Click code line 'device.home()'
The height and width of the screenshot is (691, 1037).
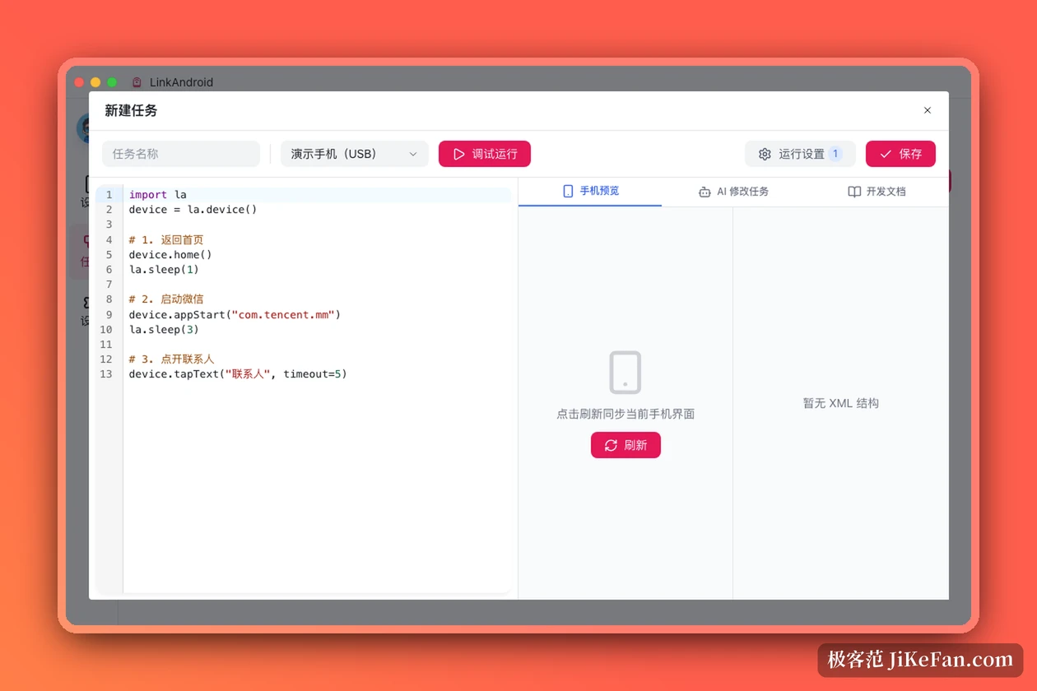[170, 254]
